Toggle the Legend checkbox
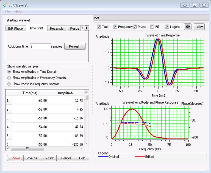 pos(167,27)
